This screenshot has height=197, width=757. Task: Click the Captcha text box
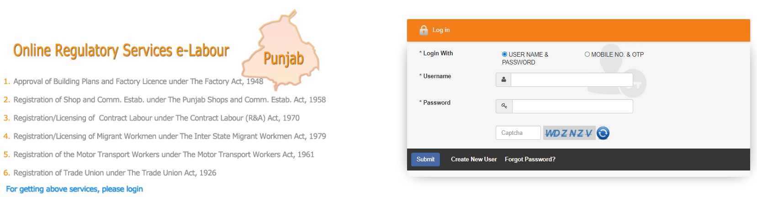tap(518, 133)
